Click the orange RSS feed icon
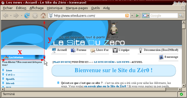The height and width of the screenshot is (98, 187). pos(127,16)
